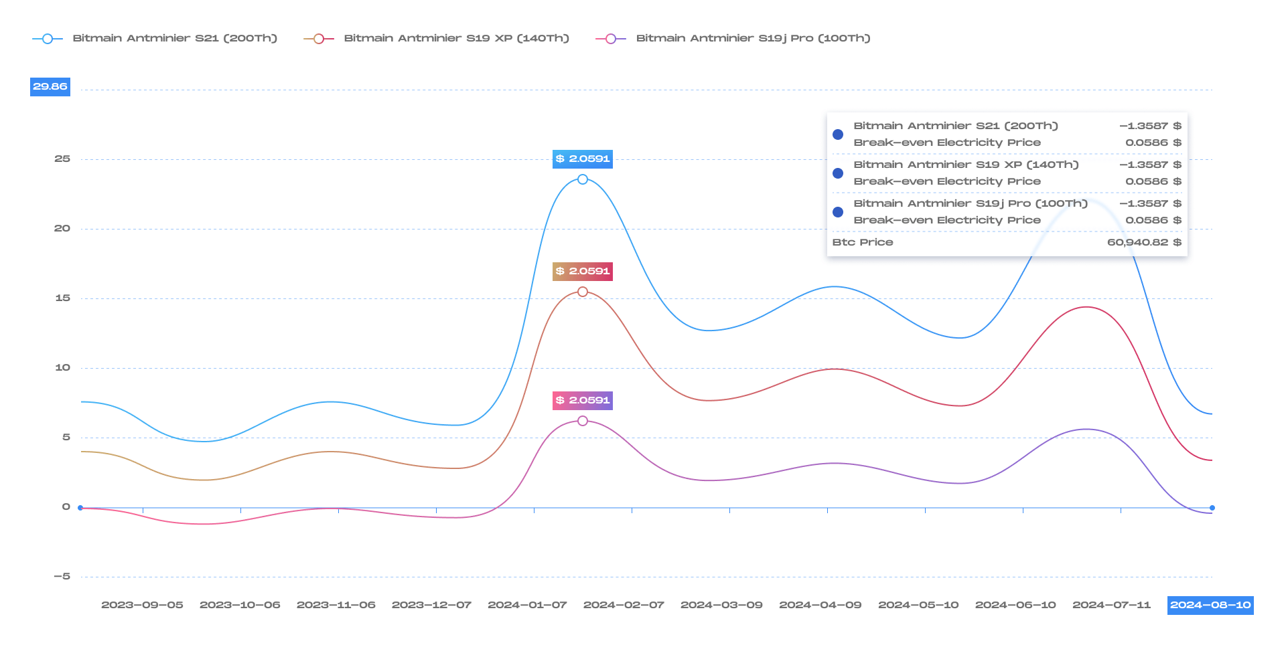Image resolution: width=1286 pixels, height=647 pixels.
Task: Click the Btc Price row in tooltip
Action: coord(1006,242)
